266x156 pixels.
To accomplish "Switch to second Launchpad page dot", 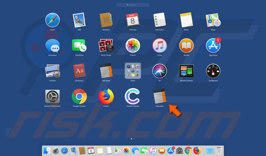I will 134,139.
